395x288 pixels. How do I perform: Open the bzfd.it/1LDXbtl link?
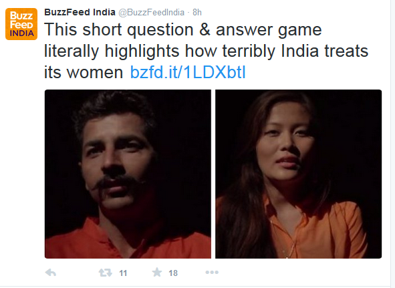188,72
